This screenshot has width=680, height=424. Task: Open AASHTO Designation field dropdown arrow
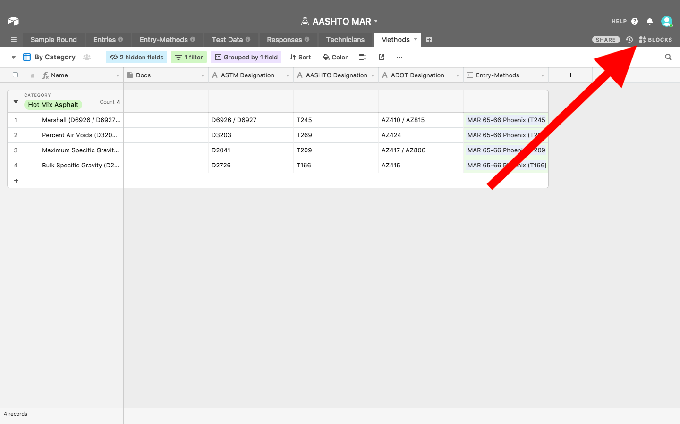tap(373, 75)
